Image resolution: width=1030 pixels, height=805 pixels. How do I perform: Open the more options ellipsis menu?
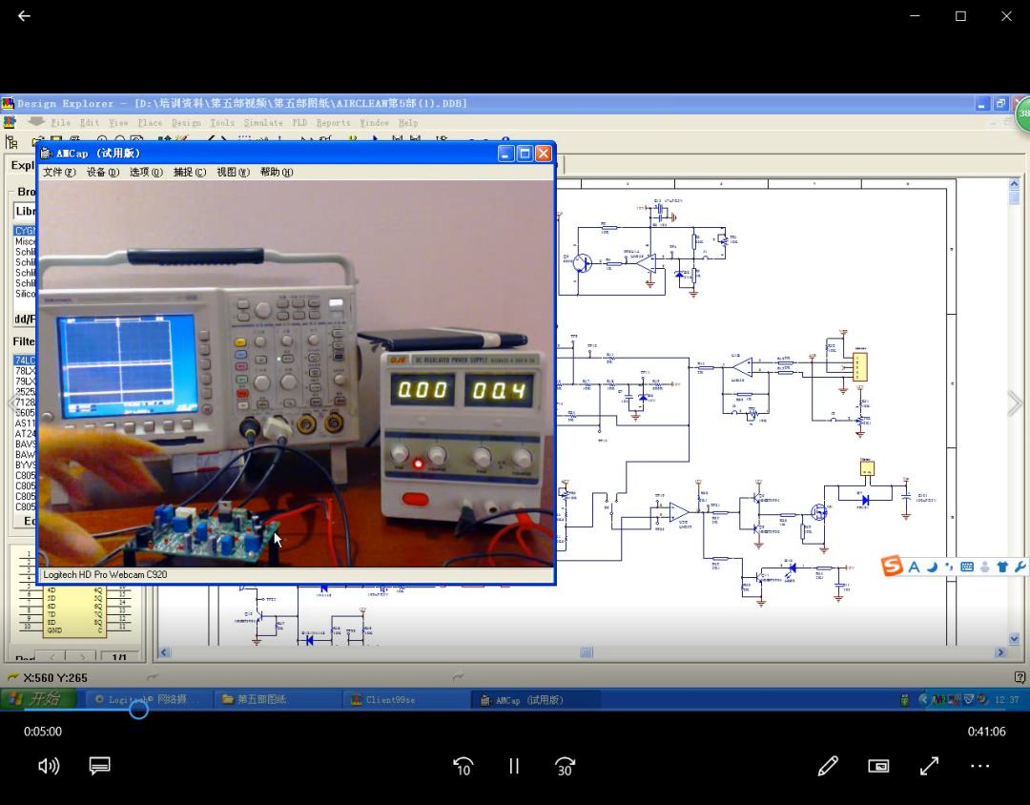(979, 766)
